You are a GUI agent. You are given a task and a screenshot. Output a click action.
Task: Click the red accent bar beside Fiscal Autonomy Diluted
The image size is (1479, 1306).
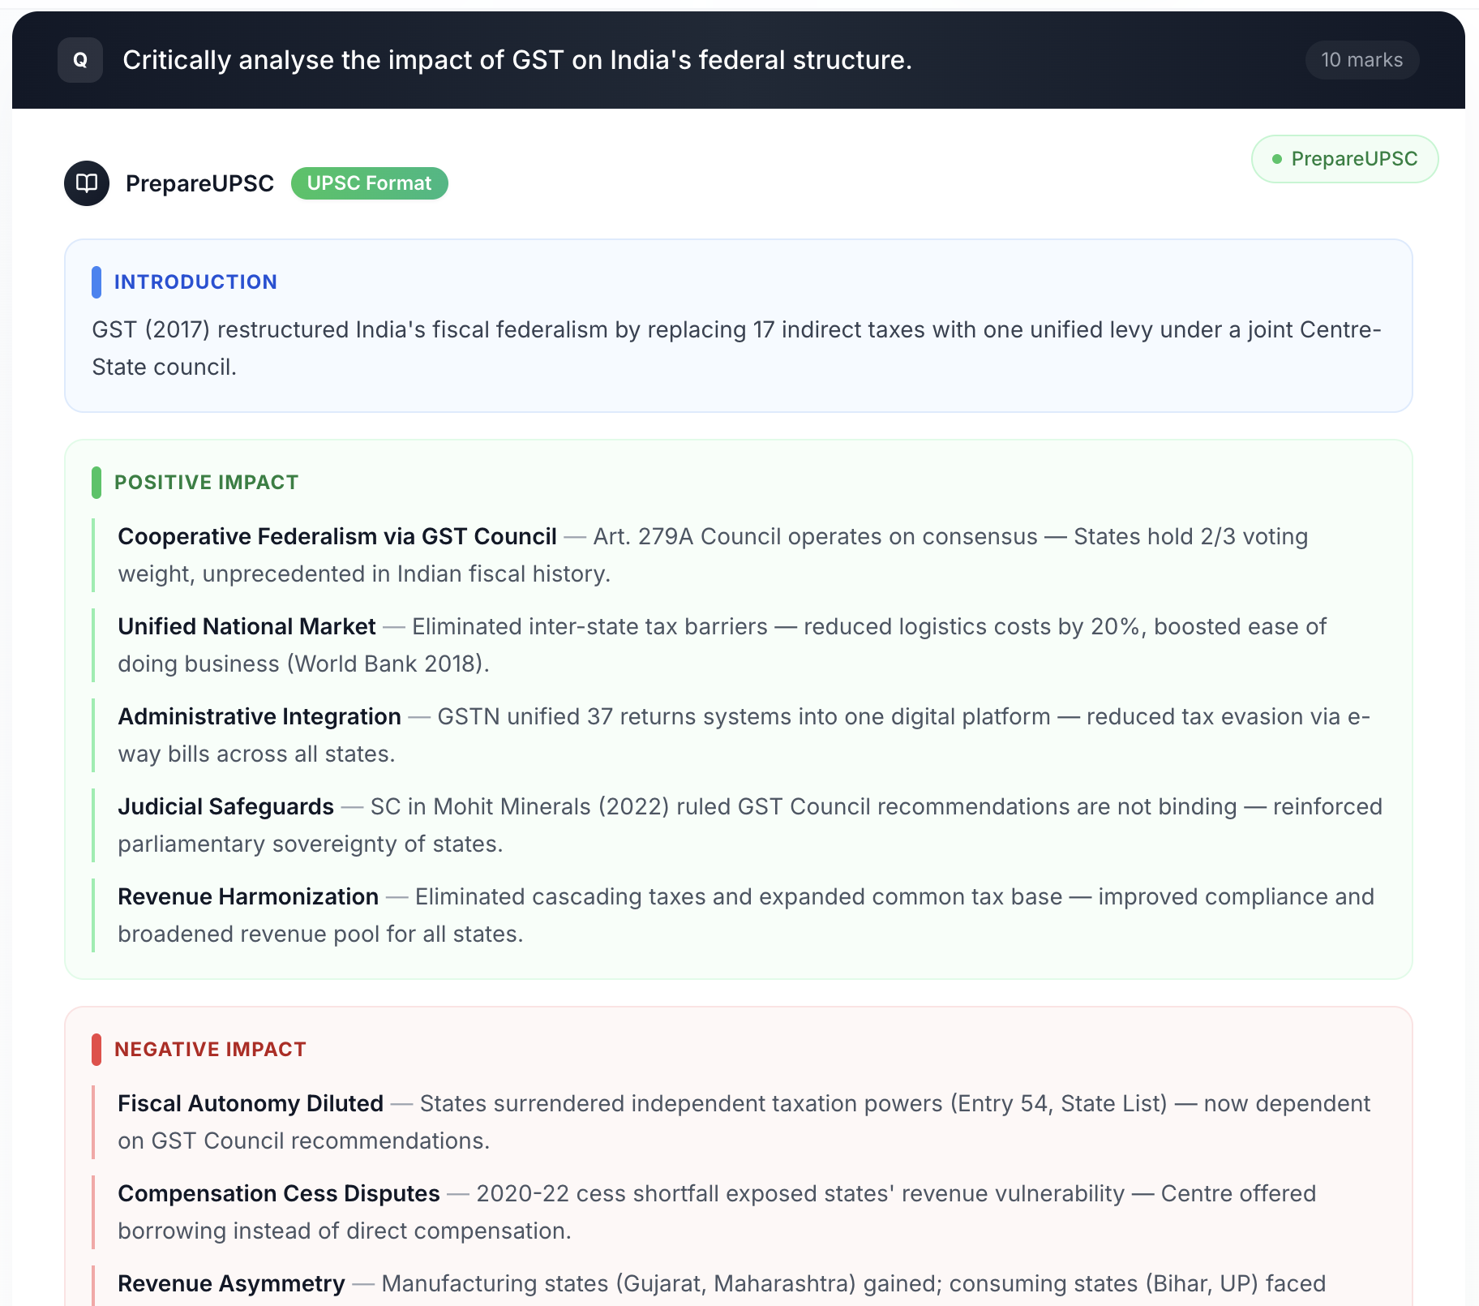click(x=95, y=1122)
